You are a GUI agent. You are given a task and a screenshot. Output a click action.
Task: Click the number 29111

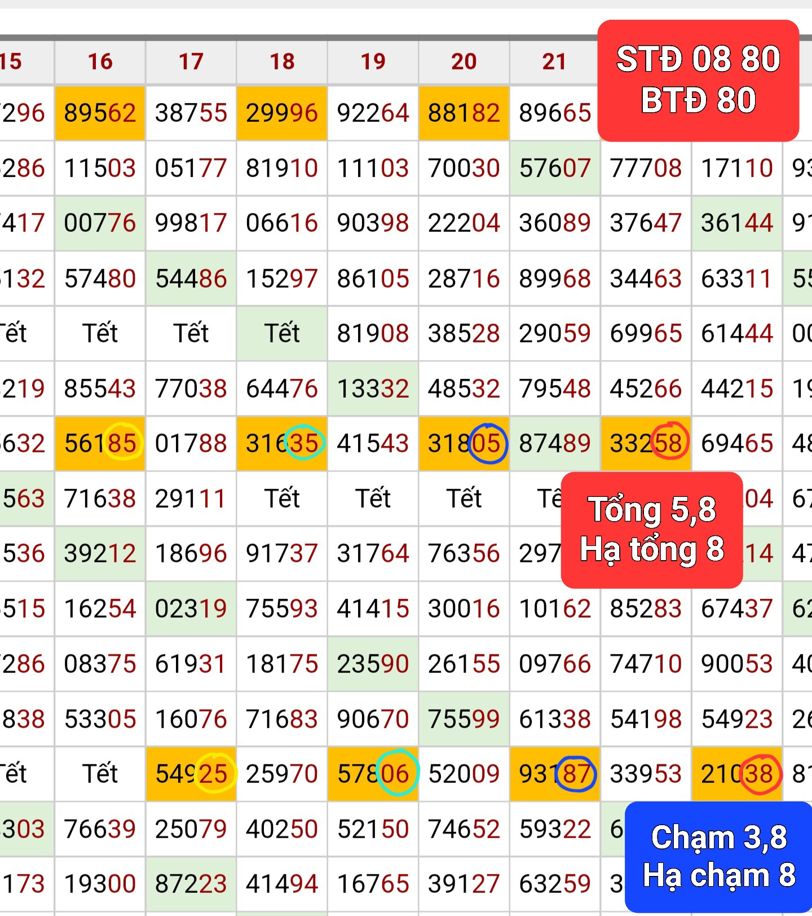[191, 499]
